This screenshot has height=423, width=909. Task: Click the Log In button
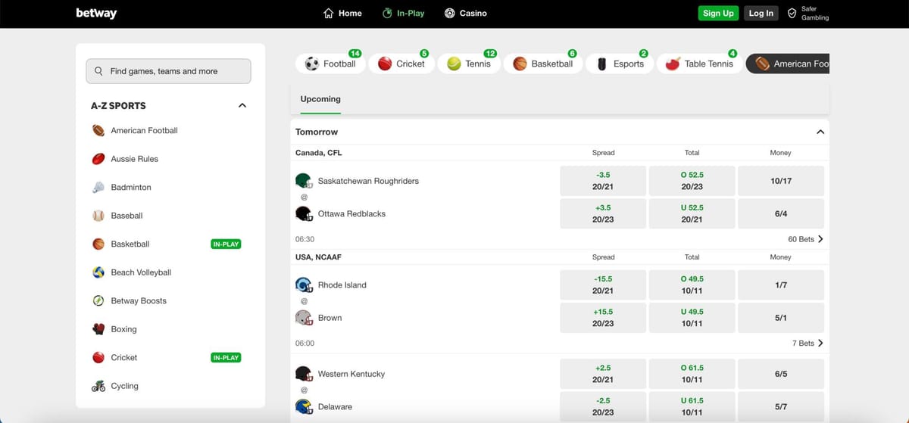761,13
